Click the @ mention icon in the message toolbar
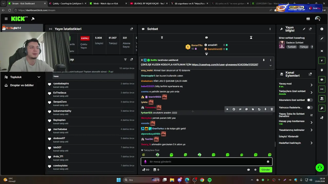The image size is (328, 184). [x=247, y=109]
